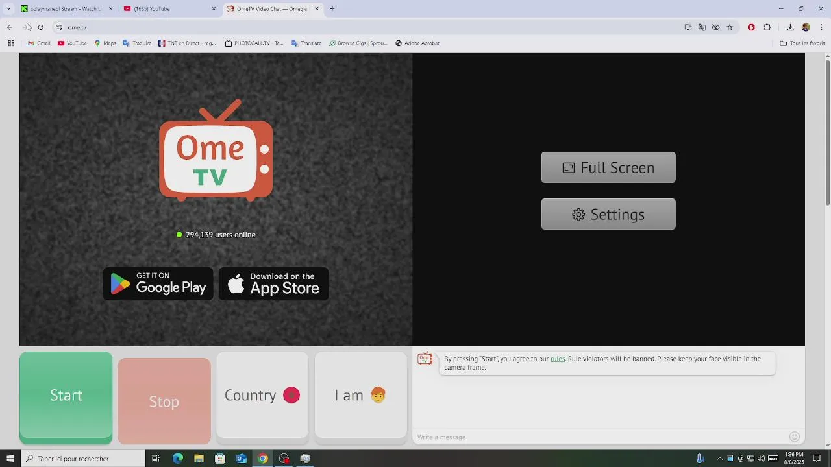This screenshot has width=831, height=467.
Task: Click the Chrome icon in the taskbar
Action: pos(263,459)
